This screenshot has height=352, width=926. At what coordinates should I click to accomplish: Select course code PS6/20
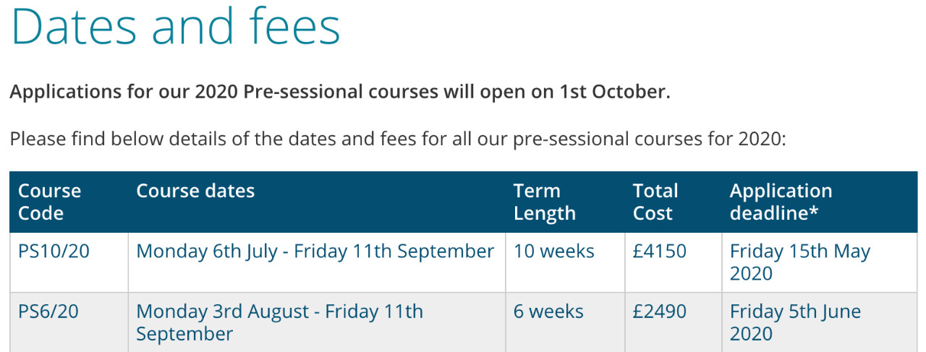[48, 312]
